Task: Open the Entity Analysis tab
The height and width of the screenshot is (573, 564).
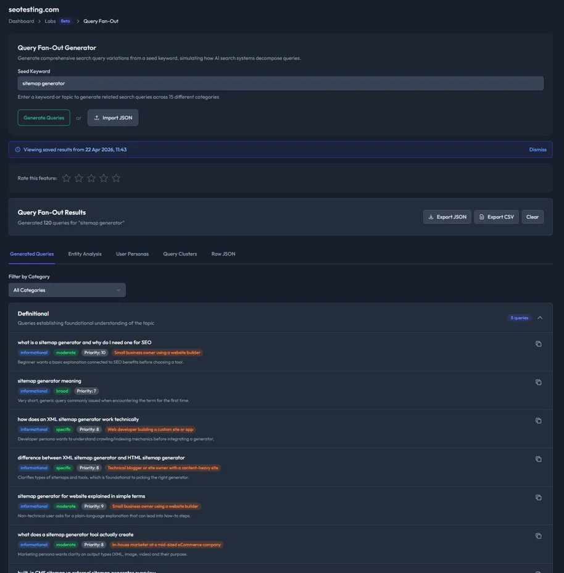Action: point(85,254)
